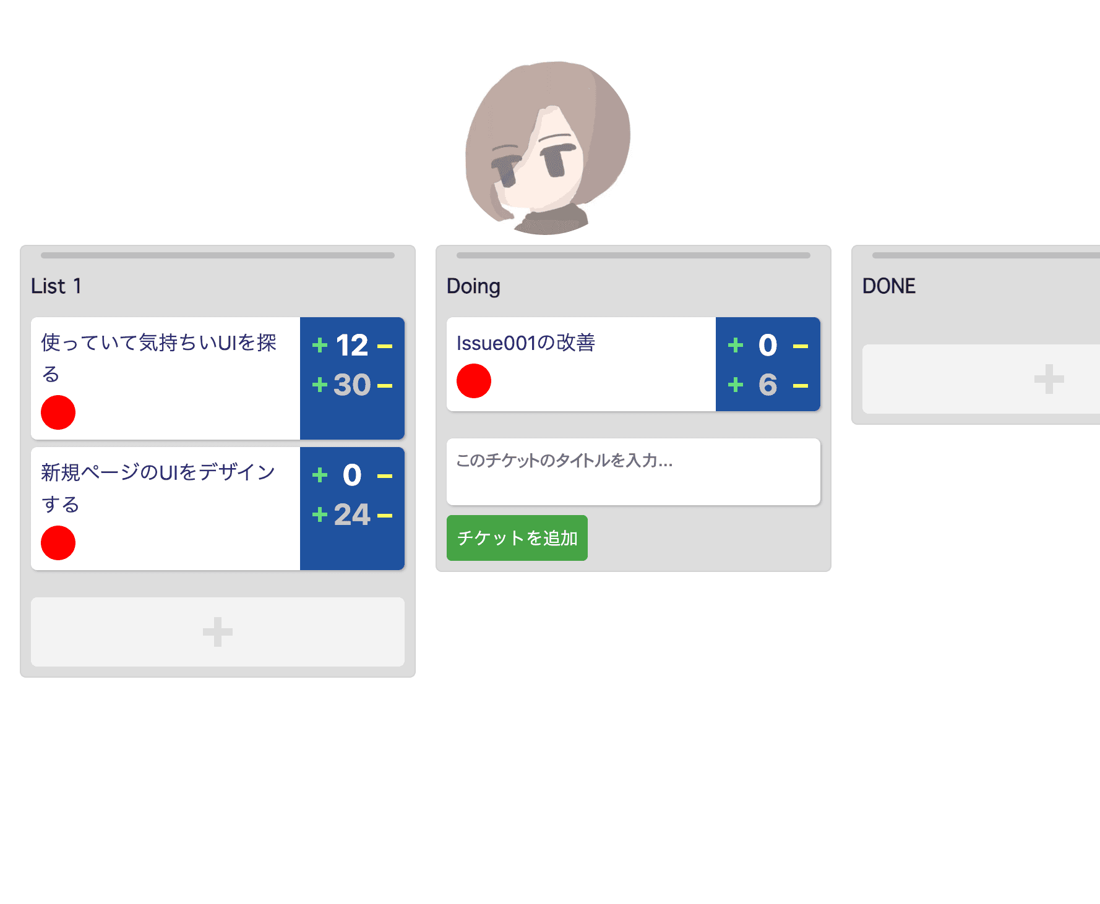Click the List 1 title
Screen dimensions: 1100x904
pos(56,286)
